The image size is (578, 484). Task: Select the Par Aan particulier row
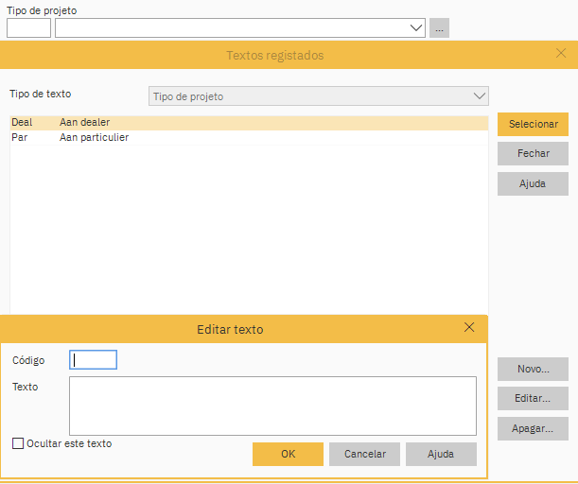(249, 138)
